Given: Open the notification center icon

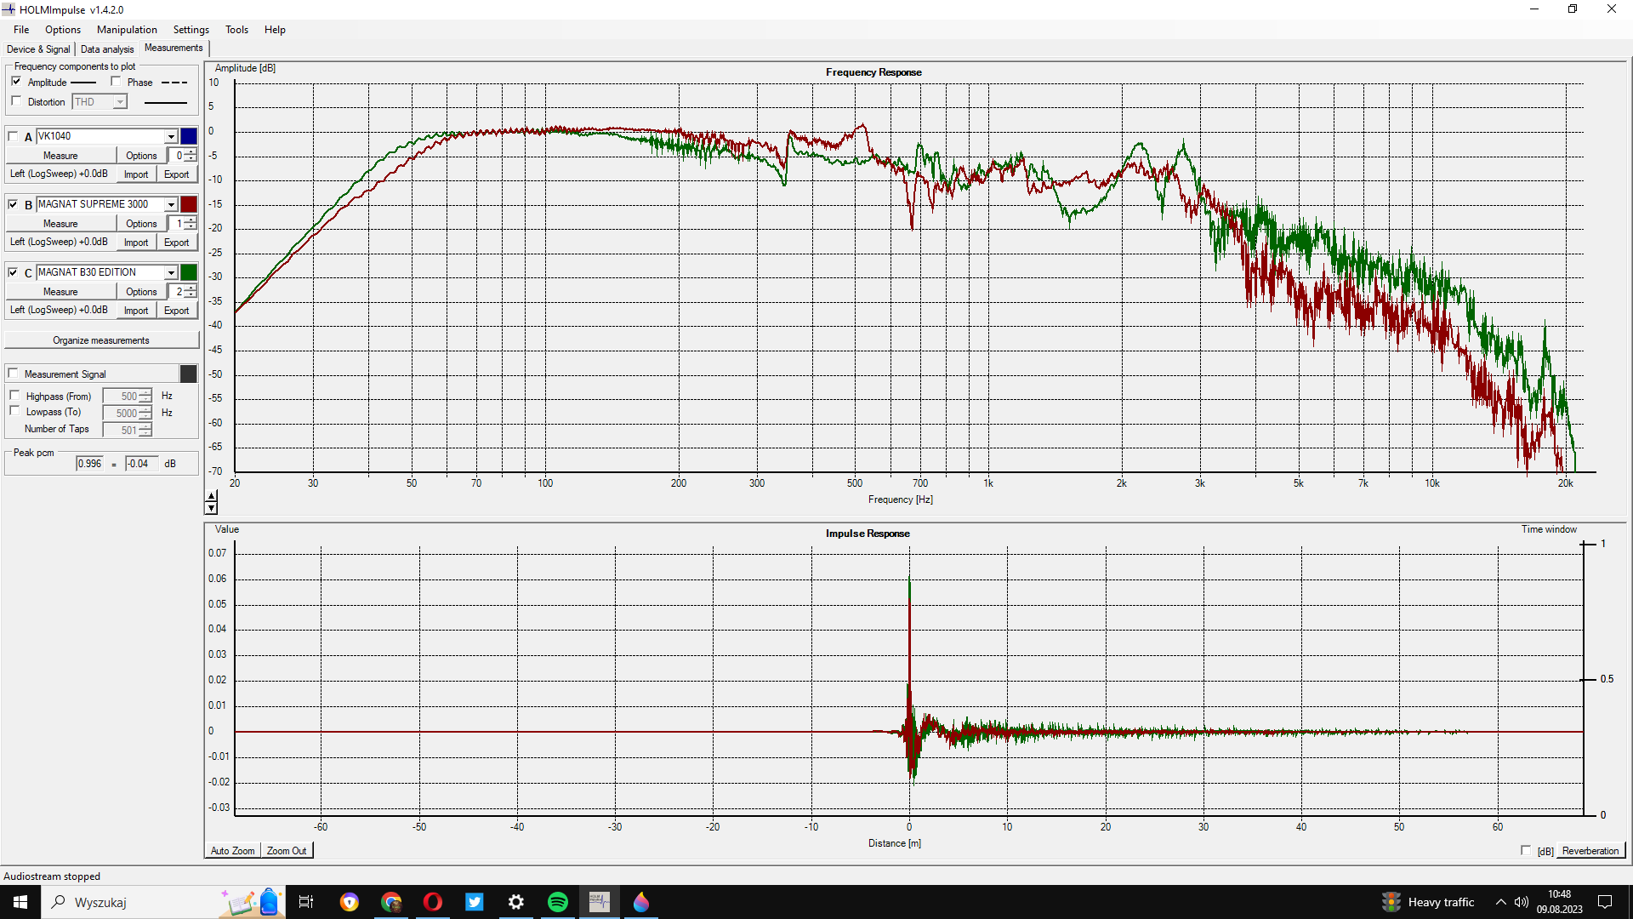Looking at the screenshot, I should point(1605,902).
